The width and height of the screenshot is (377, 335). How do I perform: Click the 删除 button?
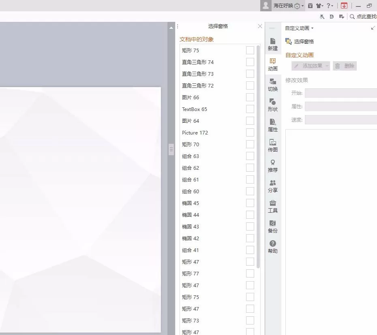[345, 66]
